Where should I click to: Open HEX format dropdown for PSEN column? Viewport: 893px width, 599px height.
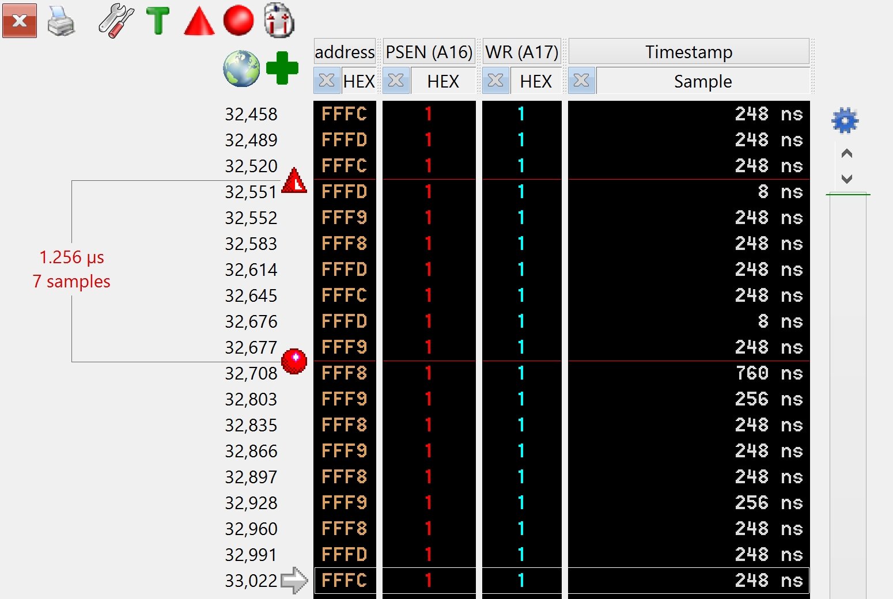click(x=443, y=81)
